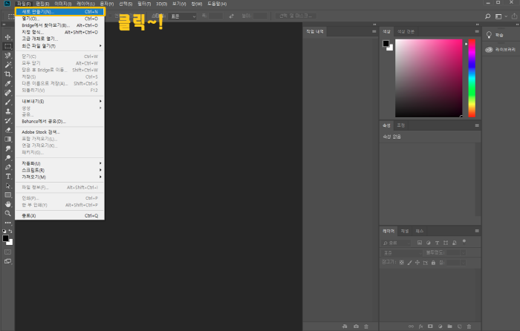Select the Crop tool
This screenshot has width=520, height=331.
(x=7, y=74)
